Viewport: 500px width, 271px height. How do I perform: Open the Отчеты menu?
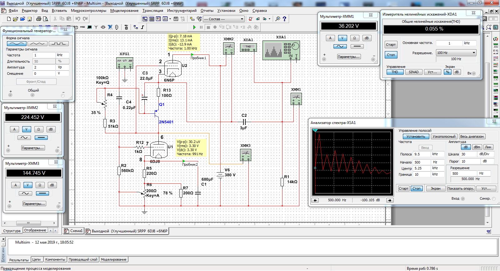point(207,11)
